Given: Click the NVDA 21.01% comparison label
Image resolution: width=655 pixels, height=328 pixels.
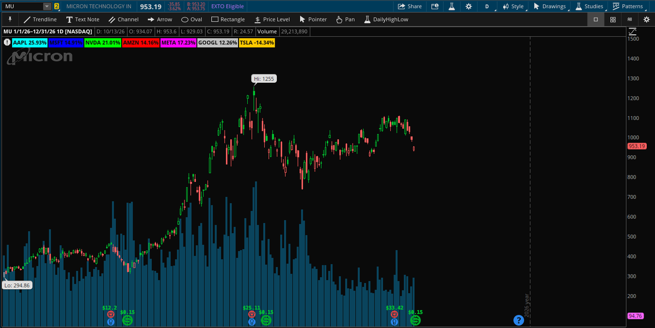Looking at the screenshot, I should (103, 42).
